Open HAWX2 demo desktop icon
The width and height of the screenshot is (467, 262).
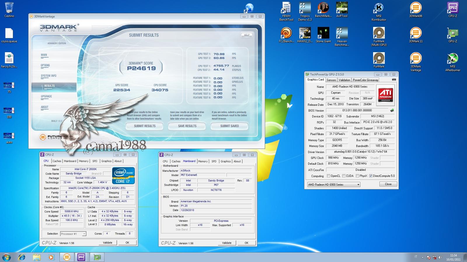(x=305, y=35)
